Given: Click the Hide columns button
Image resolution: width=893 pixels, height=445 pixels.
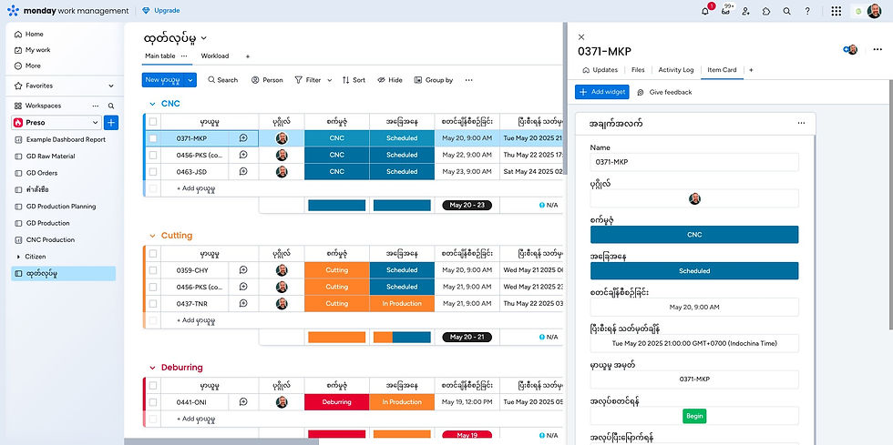Looking at the screenshot, I should [x=390, y=80].
